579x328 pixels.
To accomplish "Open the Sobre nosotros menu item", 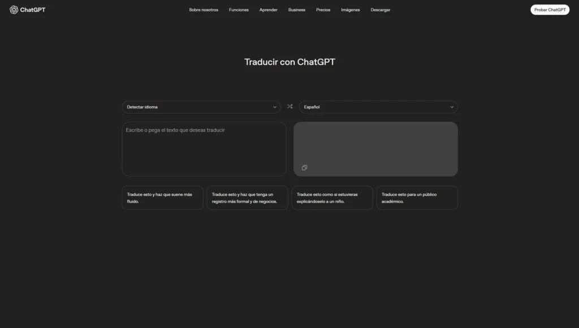I will click(x=203, y=10).
